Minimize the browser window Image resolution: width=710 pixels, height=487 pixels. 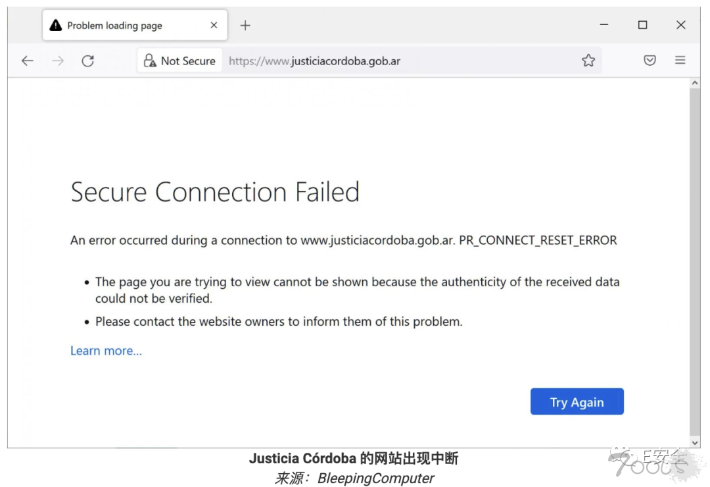604,25
